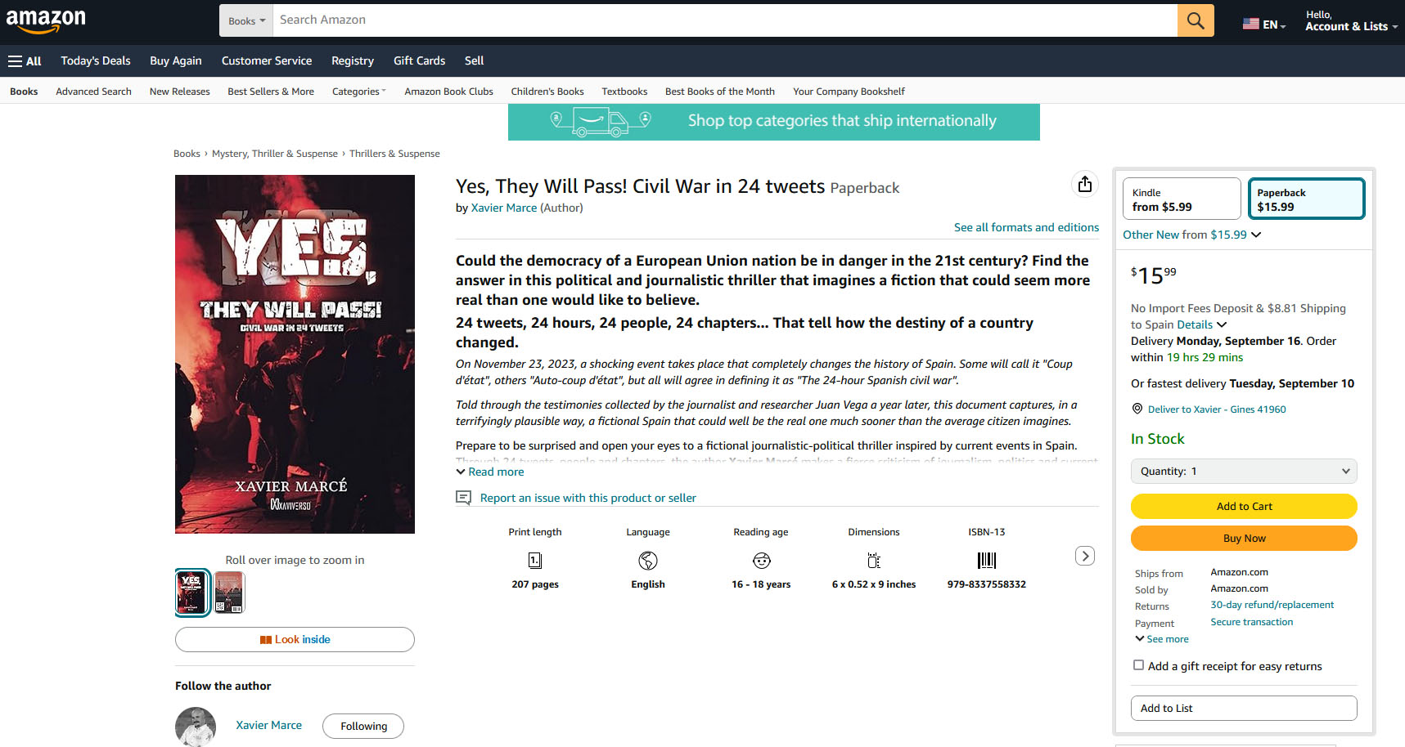Select Best Sellers & More in navigation
The image size is (1405, 747).
270,91
